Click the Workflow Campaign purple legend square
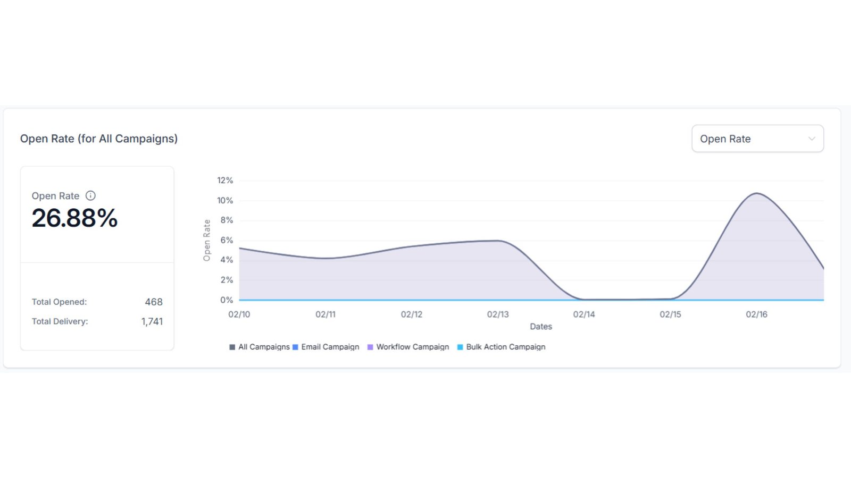 click(x=370, y=347)
